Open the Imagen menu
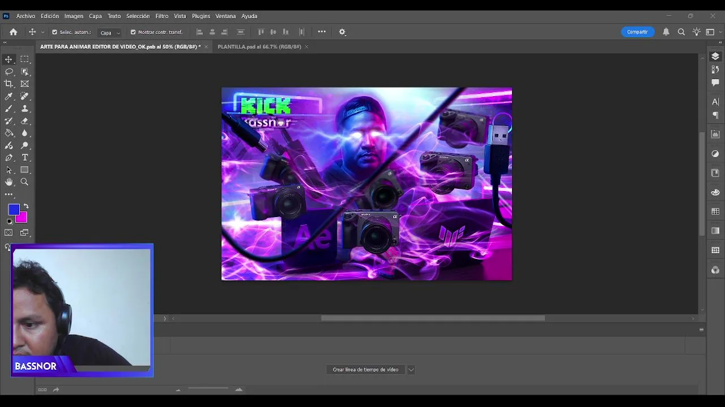The image size is (725, 407). tap(74, 16)
